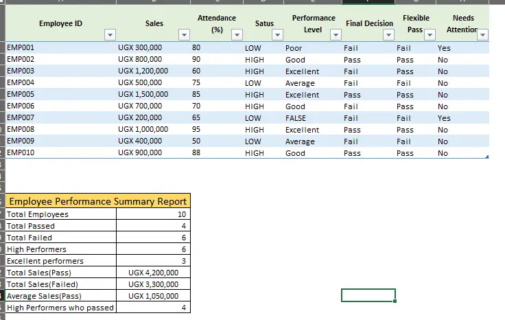Click the table resize handle after EMP010 row
Screen dimensions: 505x320
click(487, 157)
